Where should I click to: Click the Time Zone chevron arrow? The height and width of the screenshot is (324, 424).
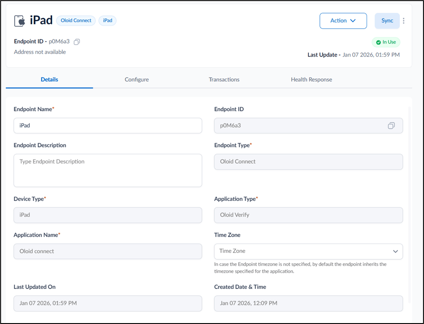[x=395, y=251]
